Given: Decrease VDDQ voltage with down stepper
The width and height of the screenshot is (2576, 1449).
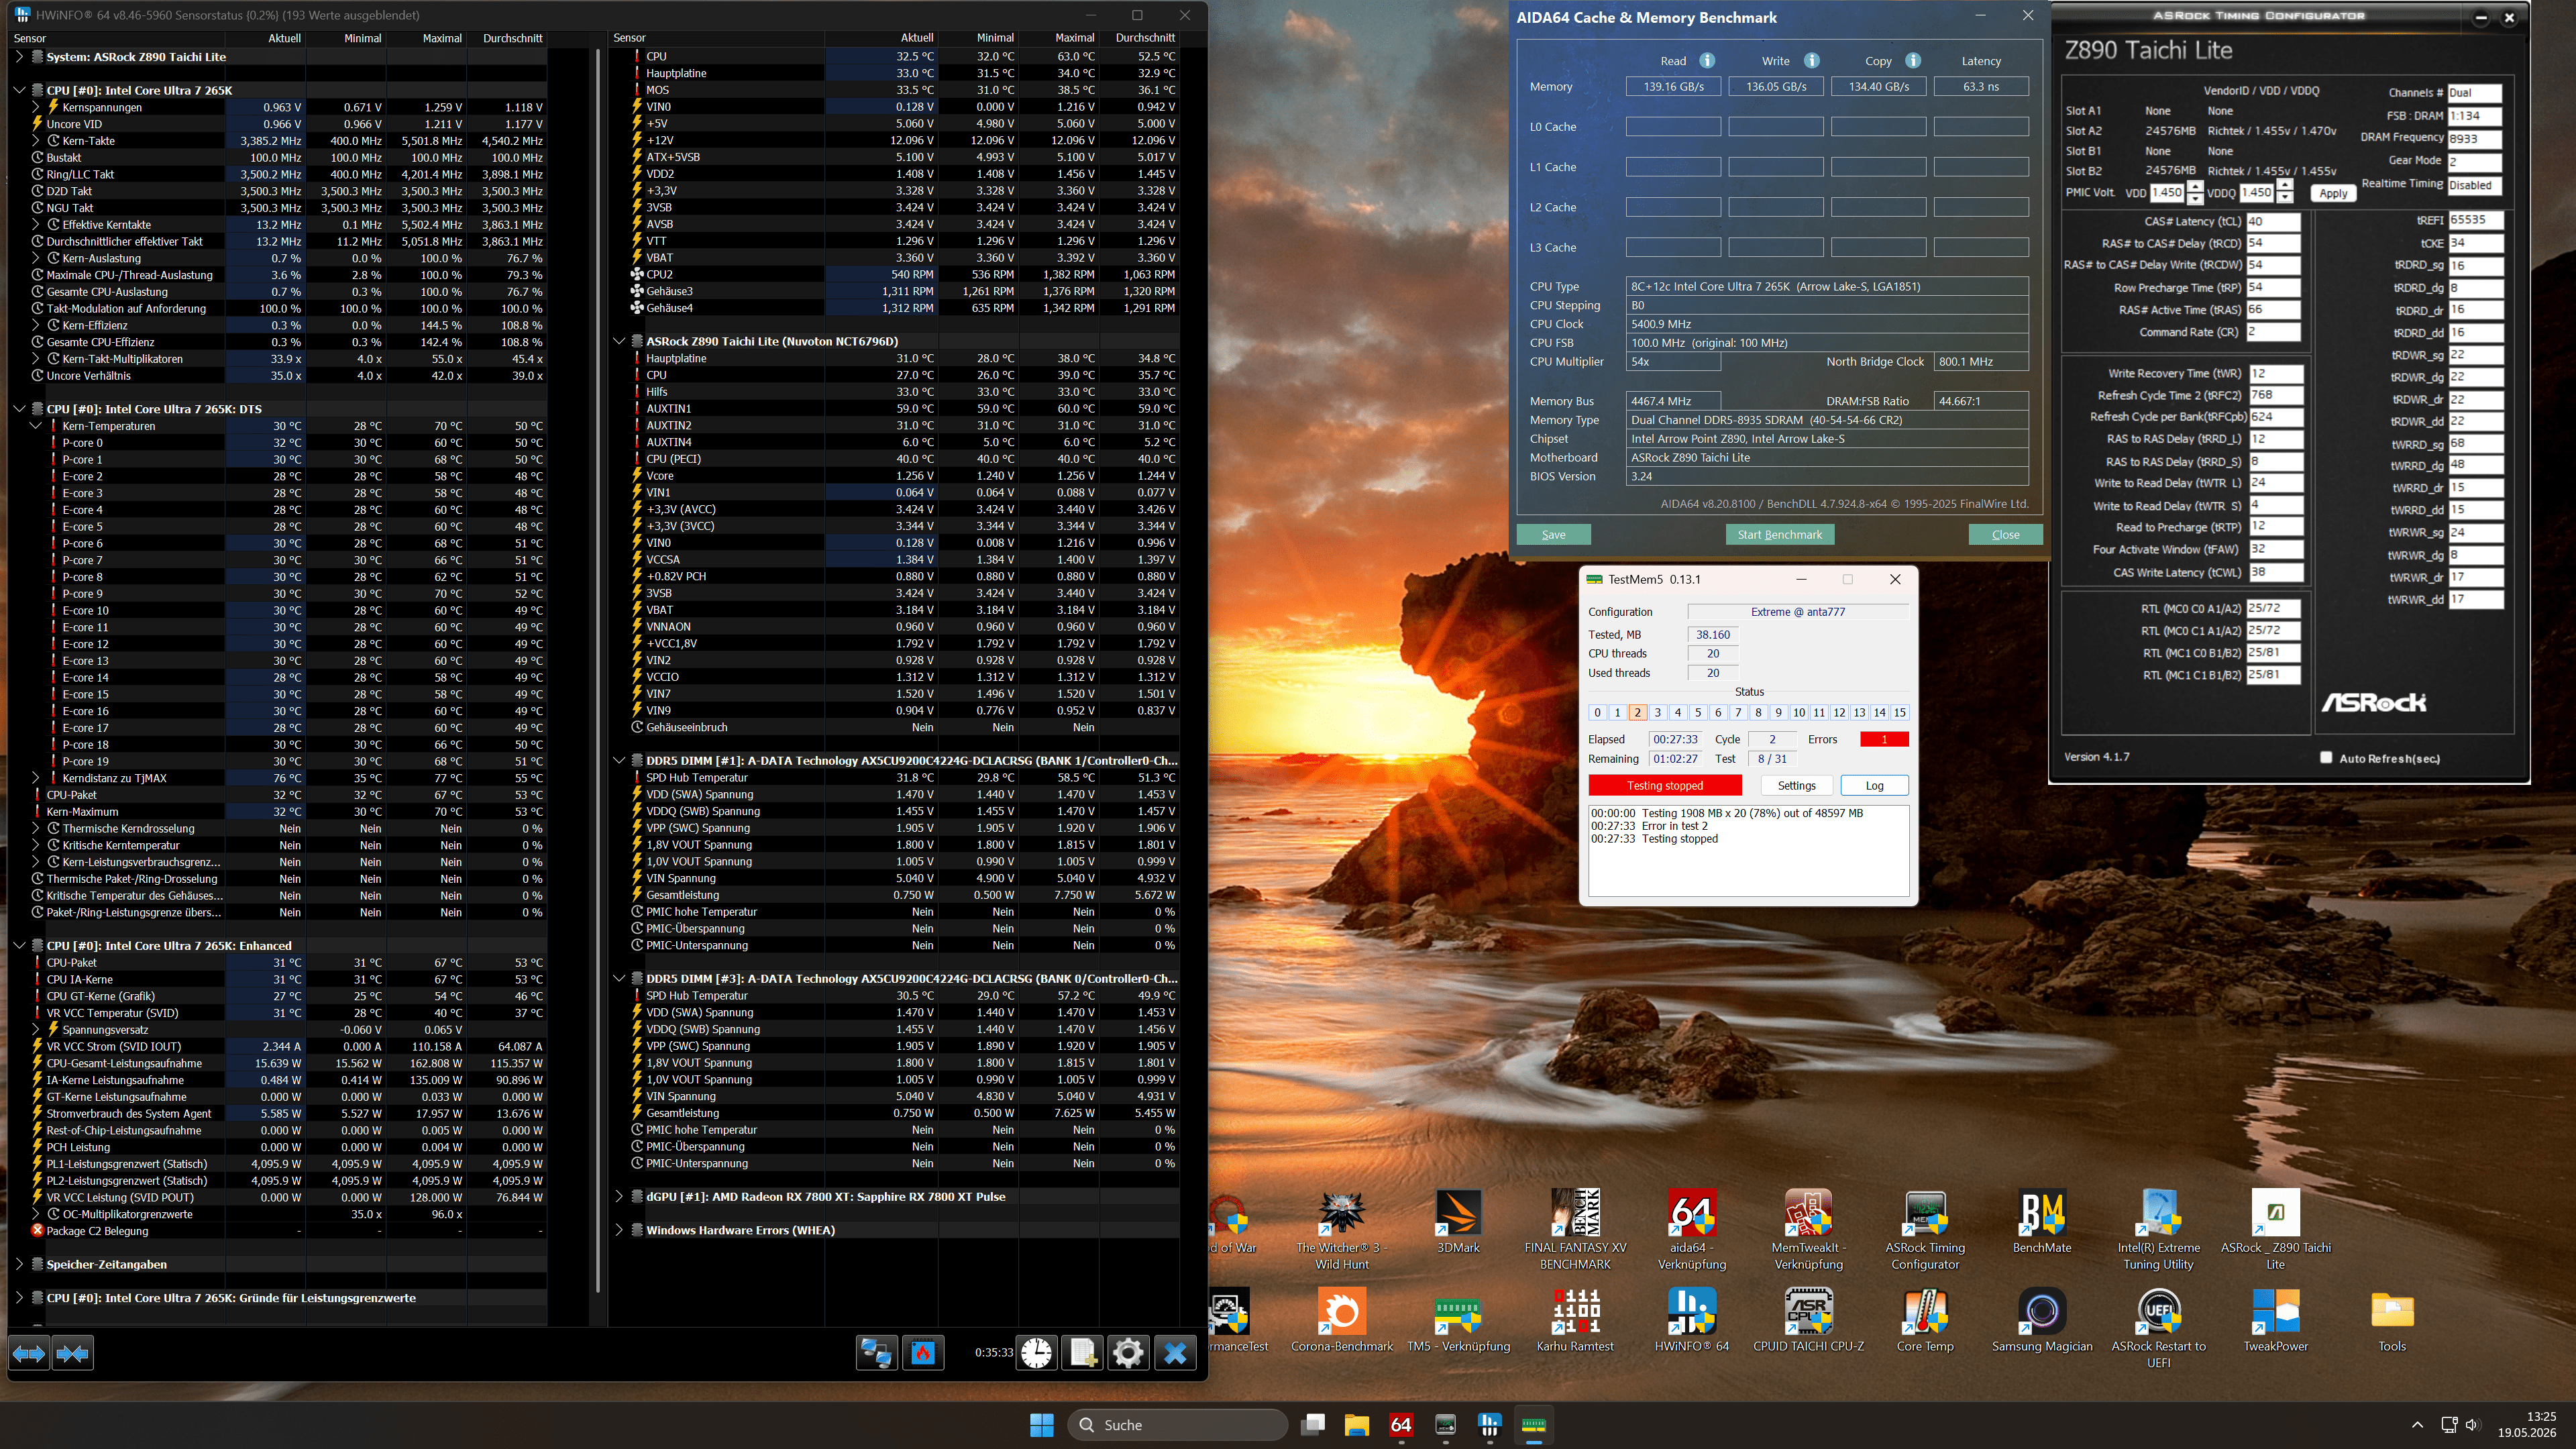Looking at the screenshot, I should coord(2284,198).
